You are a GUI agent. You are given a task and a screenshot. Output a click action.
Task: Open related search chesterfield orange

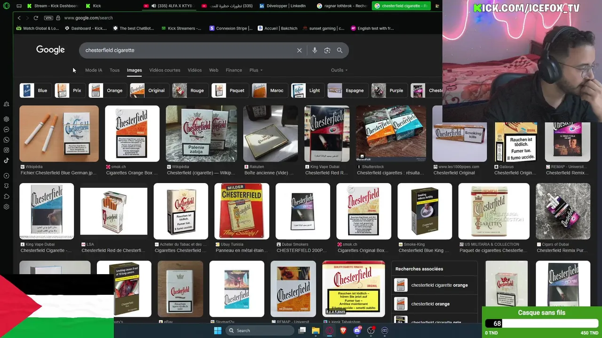434,304
